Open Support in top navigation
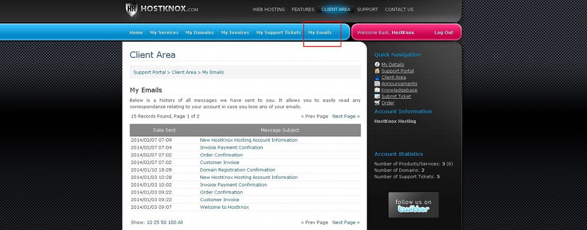Viewport: 587px width, 230px height. click(367, 9)
